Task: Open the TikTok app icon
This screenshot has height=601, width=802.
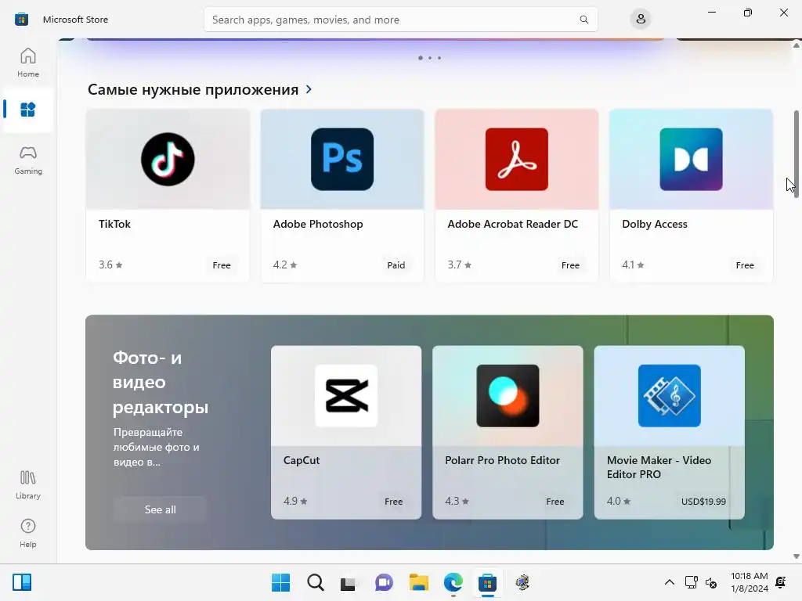Action: coord(168,160)
